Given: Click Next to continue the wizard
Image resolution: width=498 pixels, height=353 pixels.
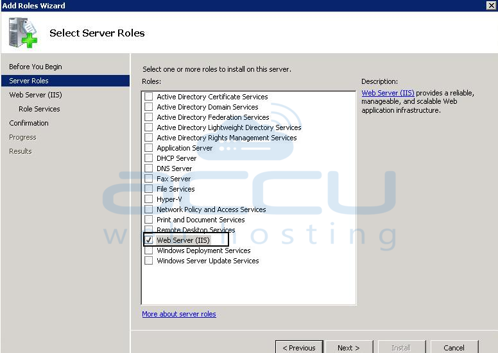Looking at the screenshot, I should coord(349,347).
